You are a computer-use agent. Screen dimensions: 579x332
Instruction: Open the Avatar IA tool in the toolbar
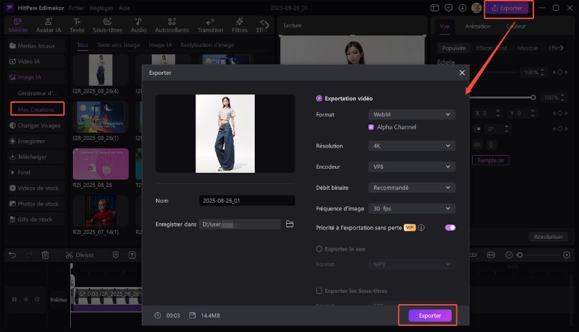pos(49,26)
